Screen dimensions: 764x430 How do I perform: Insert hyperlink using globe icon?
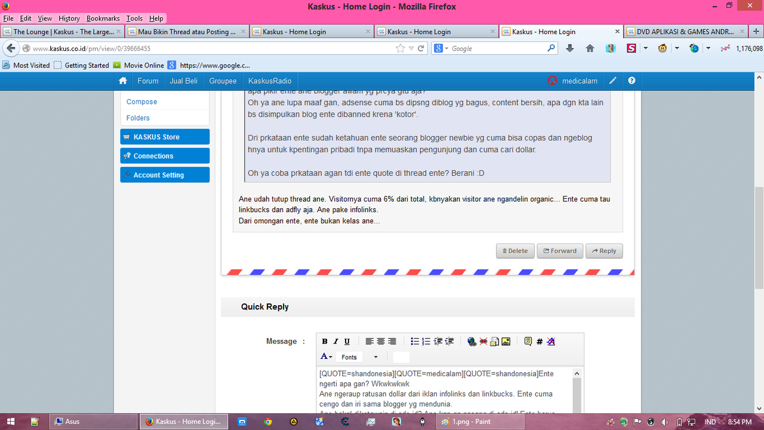(472, 342)
